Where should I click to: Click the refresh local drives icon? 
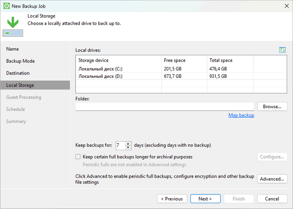coord(282,50)
